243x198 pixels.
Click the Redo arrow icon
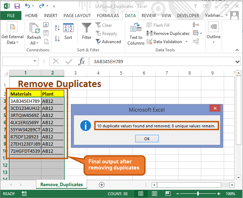coord(42,6)
